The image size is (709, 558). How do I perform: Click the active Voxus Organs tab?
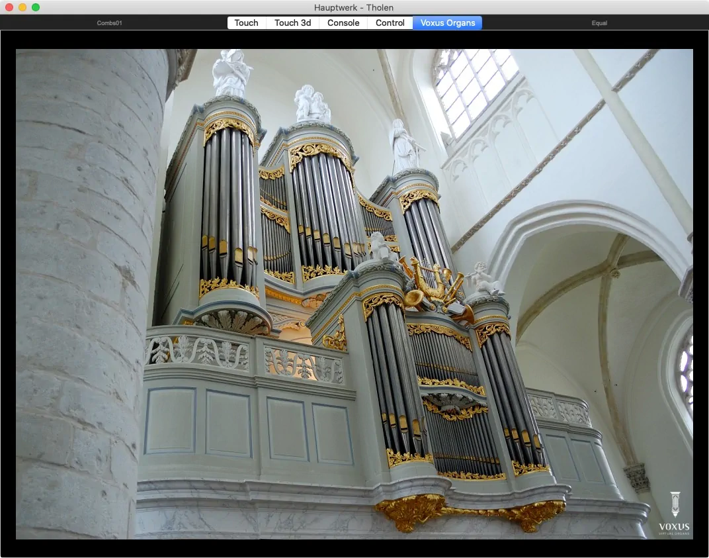tap(447, 23)
